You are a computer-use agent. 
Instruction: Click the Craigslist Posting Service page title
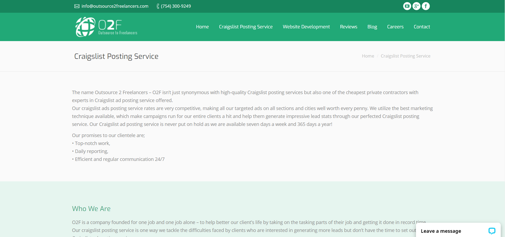tap(116, 56)
